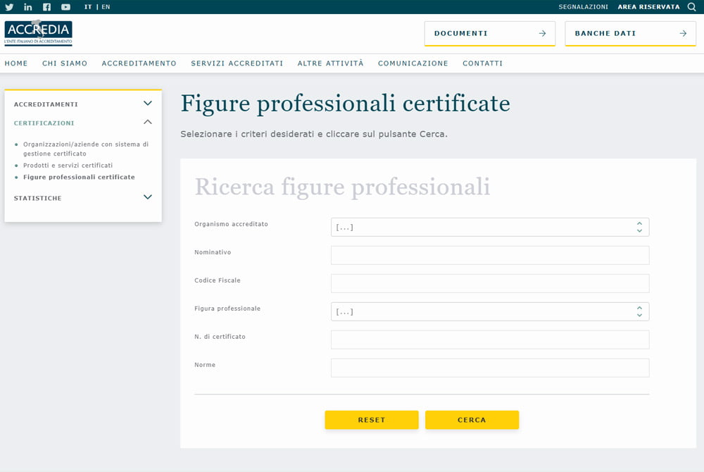Screen dimensions: 704x472
Task: Open Servizi Accreditati menu item
Action: click(237, 63)
